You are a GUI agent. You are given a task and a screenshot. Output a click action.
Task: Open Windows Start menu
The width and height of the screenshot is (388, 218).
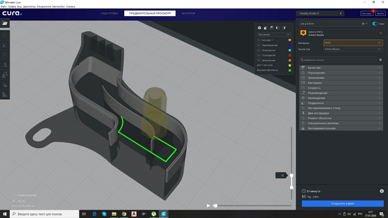coord(5,214)
